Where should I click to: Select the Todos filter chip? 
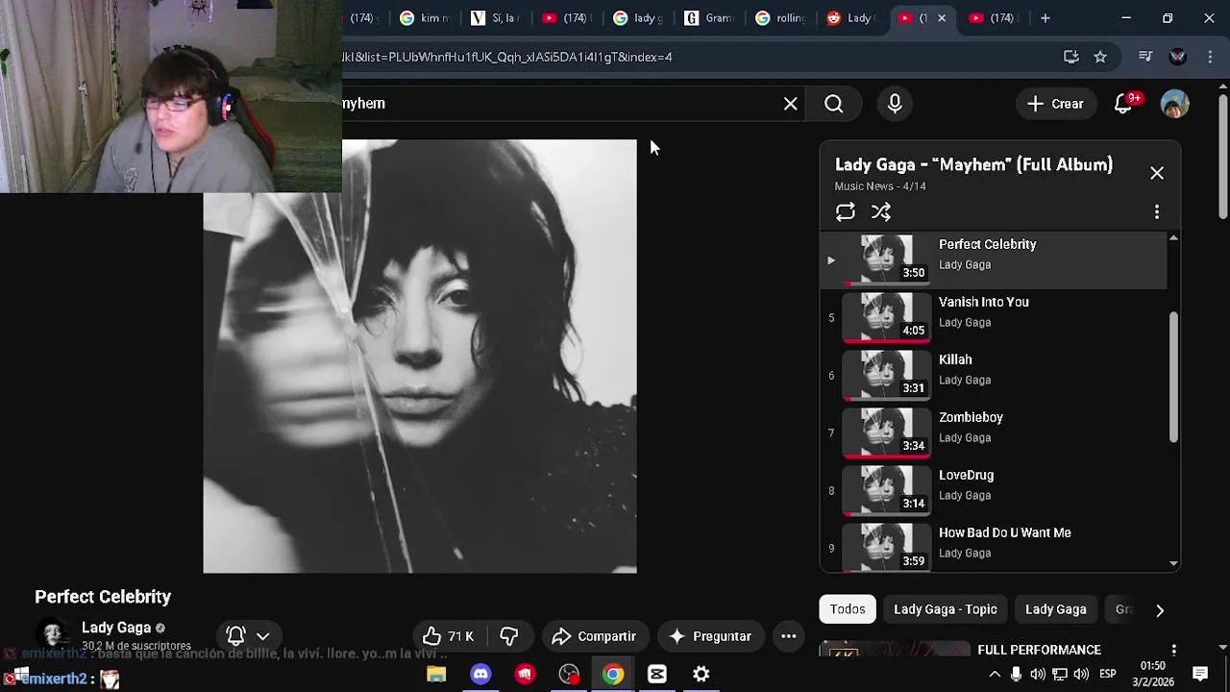(x=848, y=609)
